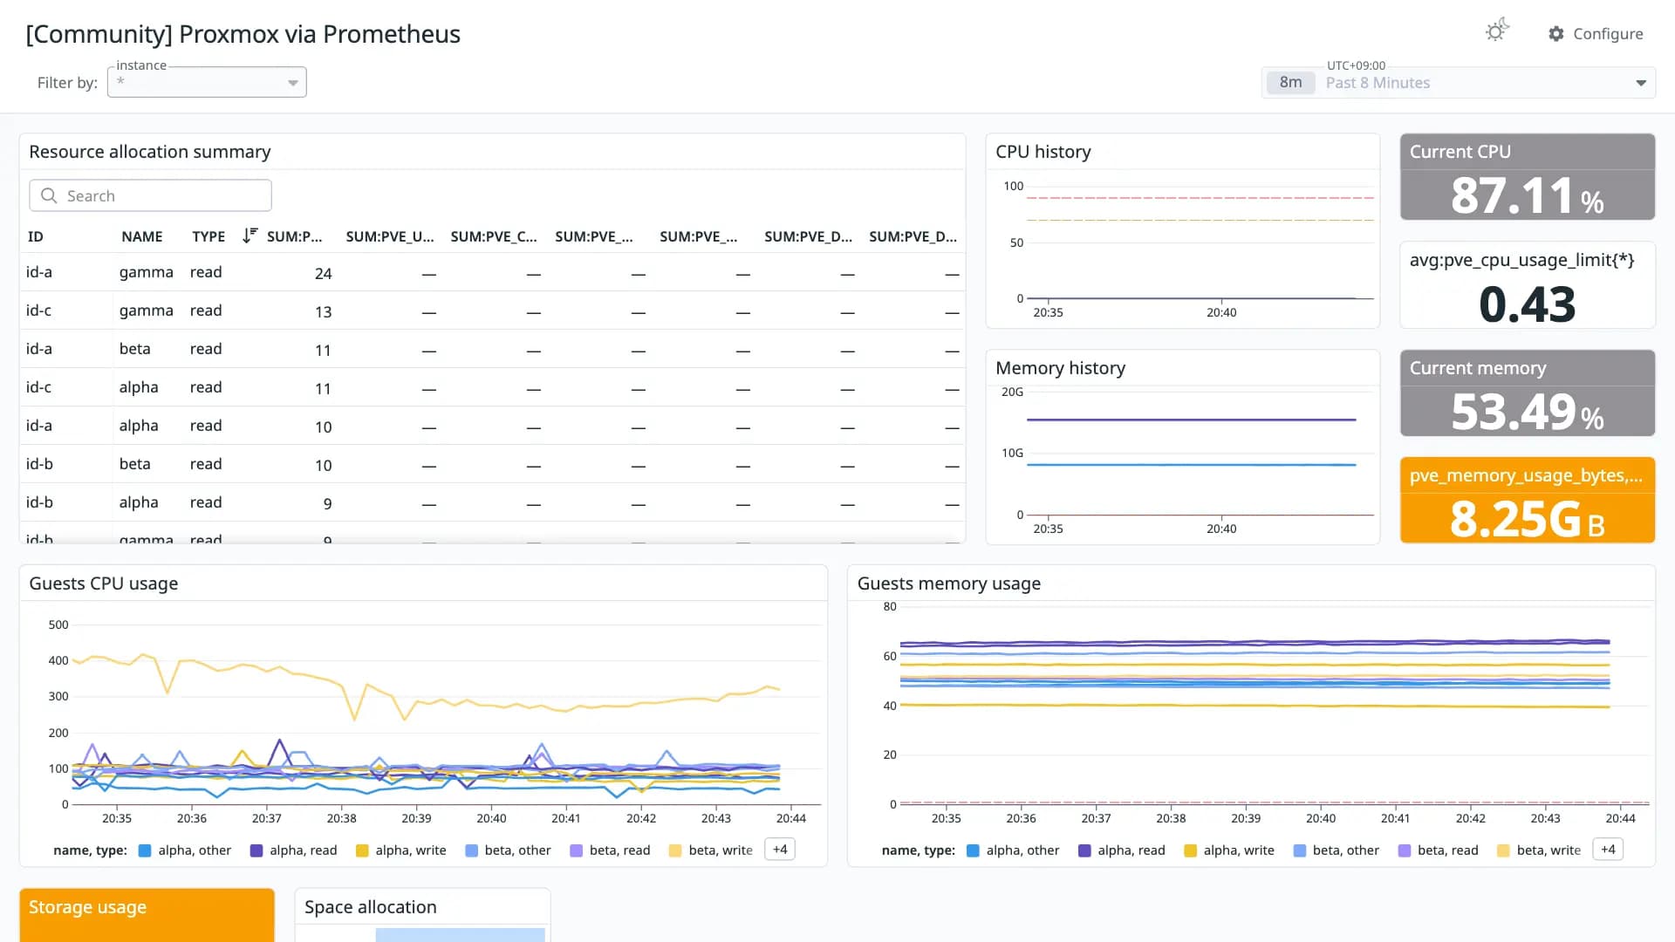Click the sort descending icon beside SUM:P column

pyautogui.click(x=250, y=235)
